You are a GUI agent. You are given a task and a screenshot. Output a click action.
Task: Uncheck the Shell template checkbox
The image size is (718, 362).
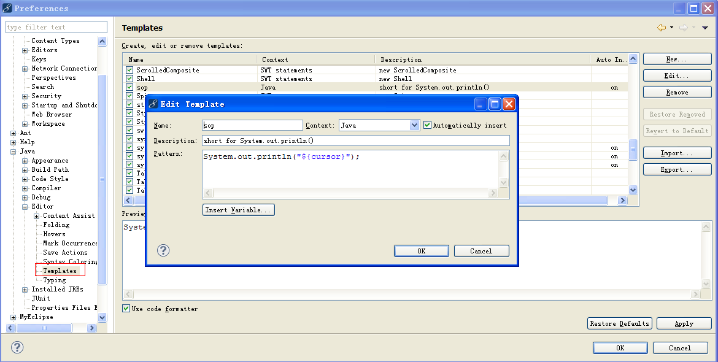pos(129,79)
